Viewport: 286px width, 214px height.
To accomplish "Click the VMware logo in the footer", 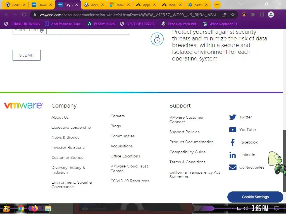I will pyautogui.click(x=24, y=106).
